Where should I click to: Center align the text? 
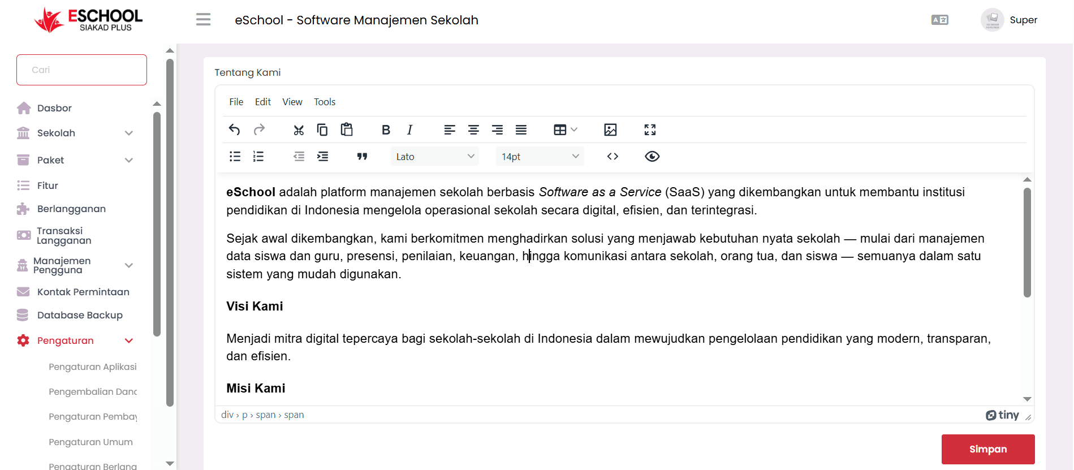pos(473,130)
